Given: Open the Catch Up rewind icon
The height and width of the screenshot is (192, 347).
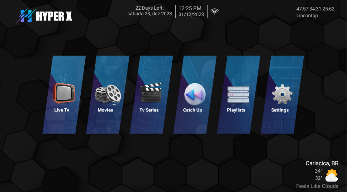Looking at the screenshot, I should pyautogui.click(x=195, y=94).
